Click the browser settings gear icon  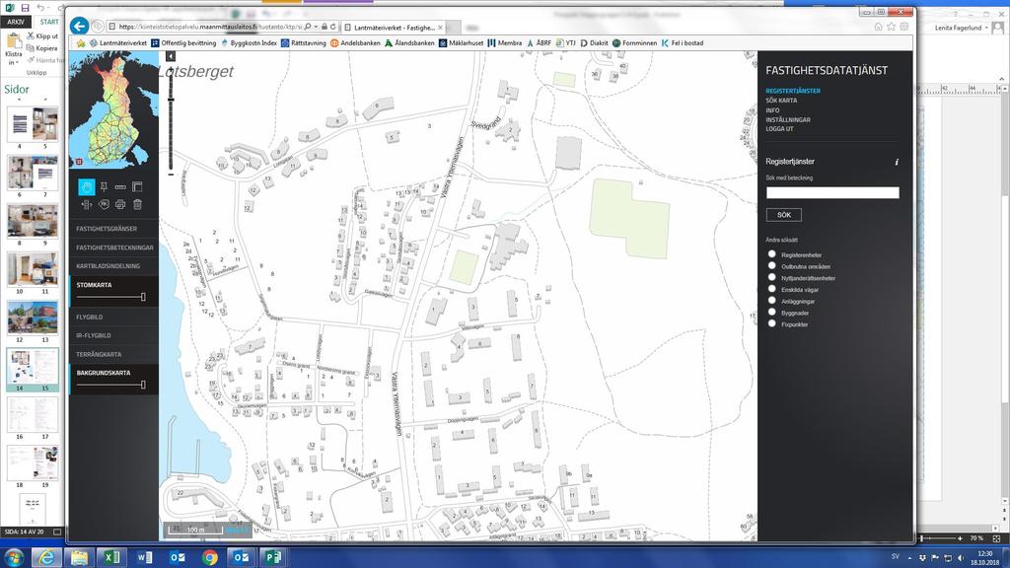tap(904, 27)
